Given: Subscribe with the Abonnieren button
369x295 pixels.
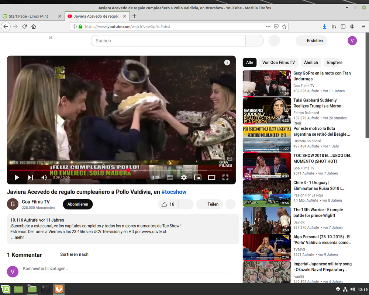Looking at the screenshot, I should coord(77,204).
